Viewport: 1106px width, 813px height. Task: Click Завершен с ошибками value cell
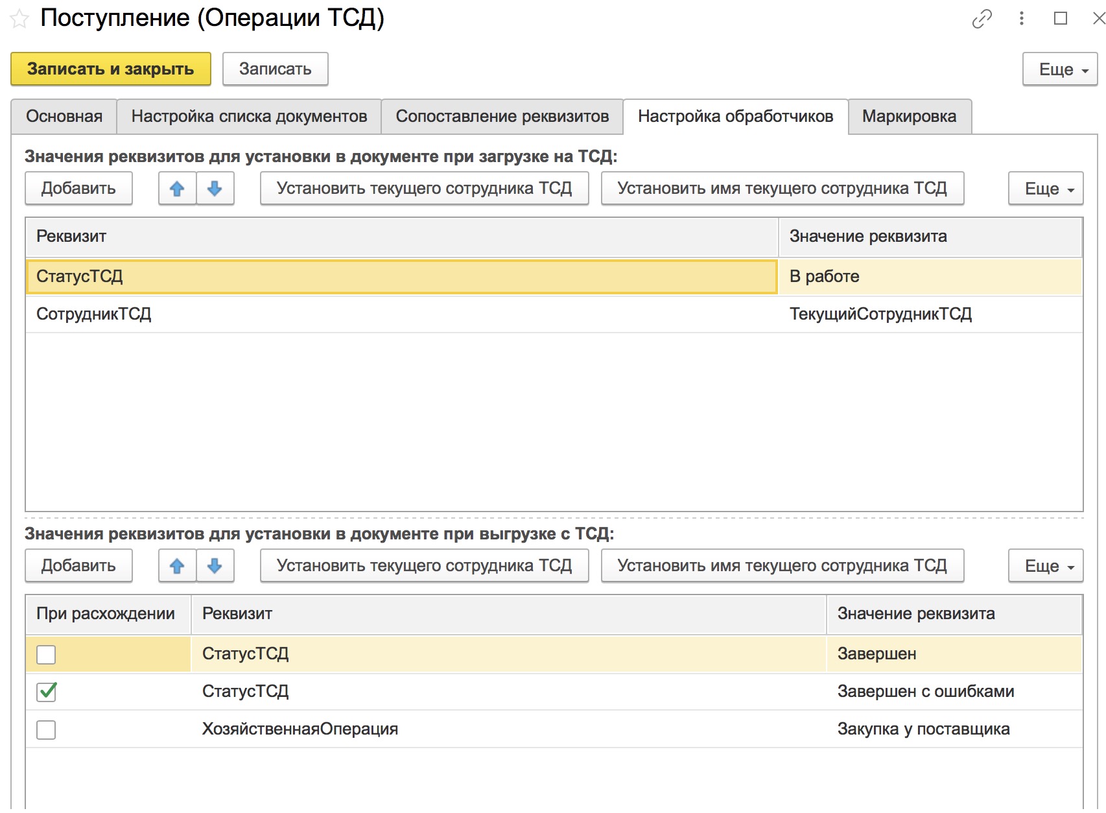954,692
